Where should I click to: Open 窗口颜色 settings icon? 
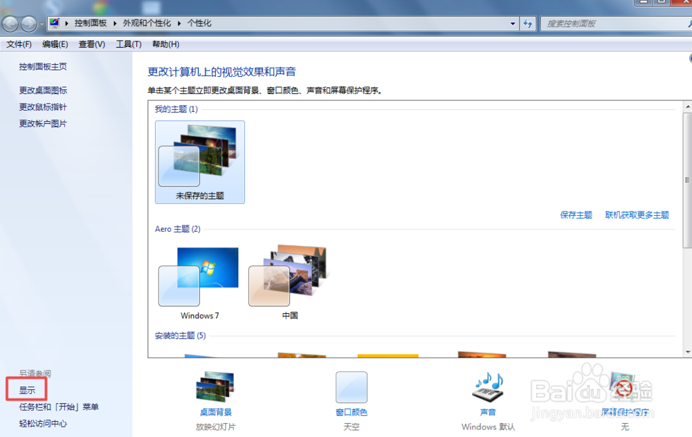[x=351, y=387]
